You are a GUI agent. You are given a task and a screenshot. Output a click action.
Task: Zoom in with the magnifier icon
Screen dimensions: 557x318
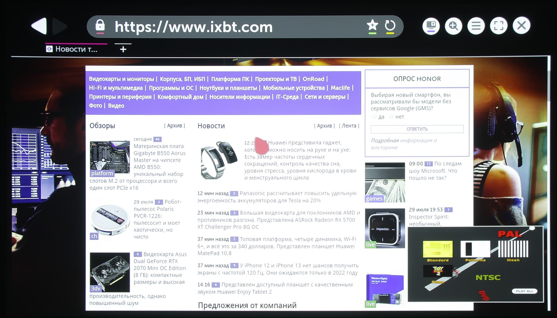[x=453, y=26]
